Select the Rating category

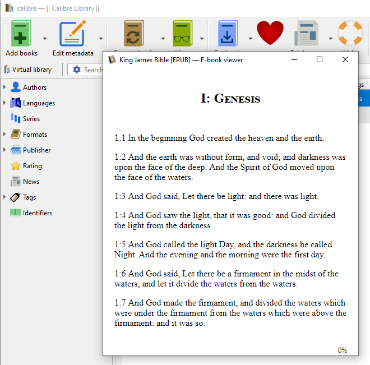coord(33,166)
